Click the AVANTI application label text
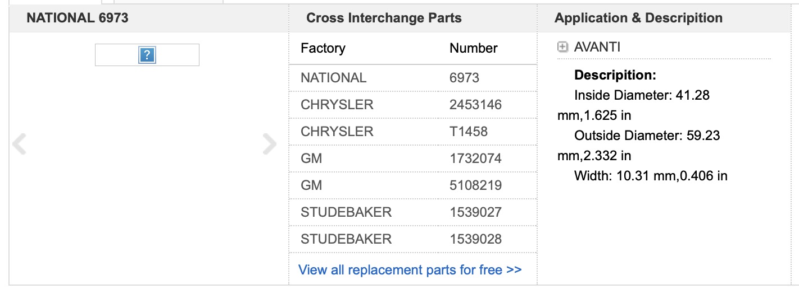 pos(597,47)
